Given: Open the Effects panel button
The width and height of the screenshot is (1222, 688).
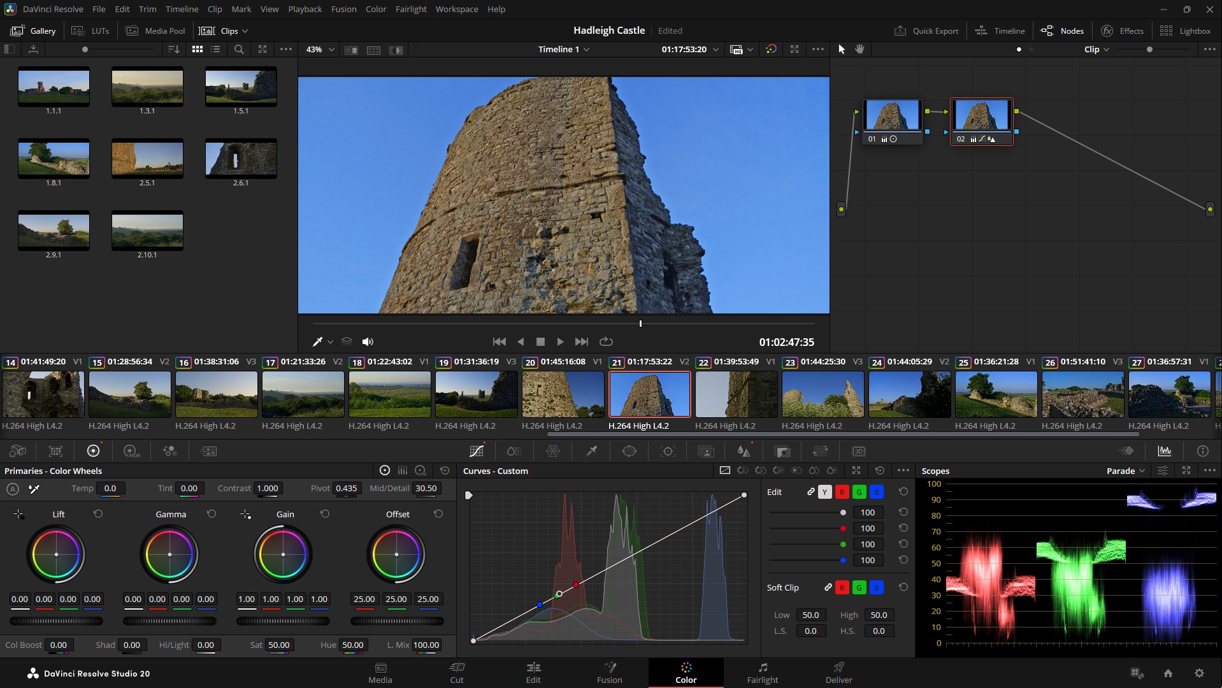Looking at the screenshot, I should [1123, 31].
